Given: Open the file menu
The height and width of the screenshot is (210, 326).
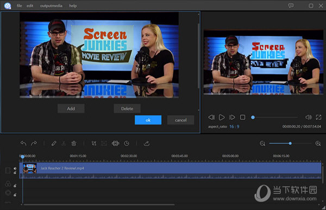Looking at the screenshot, I should tap(20, 6).
